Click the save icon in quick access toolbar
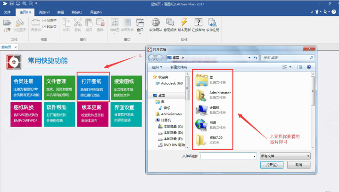The width and height of the screenshot is (339, 192). click(x=11, y=3)
